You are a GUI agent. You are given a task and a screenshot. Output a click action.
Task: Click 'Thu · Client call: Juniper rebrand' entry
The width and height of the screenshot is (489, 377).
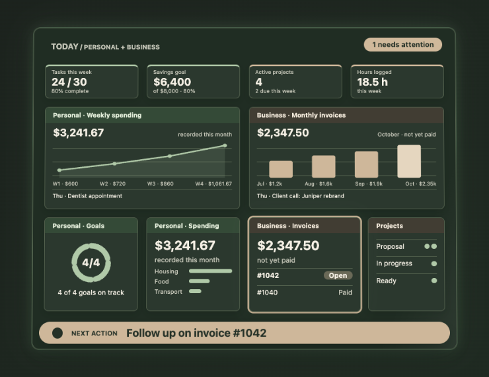(301, 196)
